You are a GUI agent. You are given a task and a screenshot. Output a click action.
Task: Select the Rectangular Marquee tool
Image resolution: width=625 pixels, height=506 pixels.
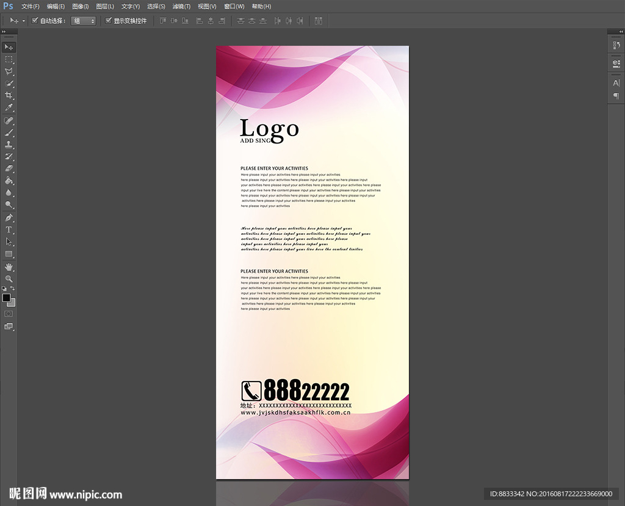[x=9, y=59]
